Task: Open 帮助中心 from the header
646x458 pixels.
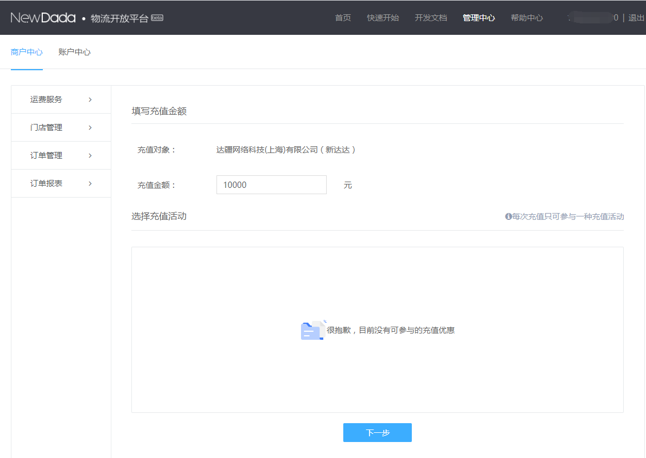Action: pos(527,18)
